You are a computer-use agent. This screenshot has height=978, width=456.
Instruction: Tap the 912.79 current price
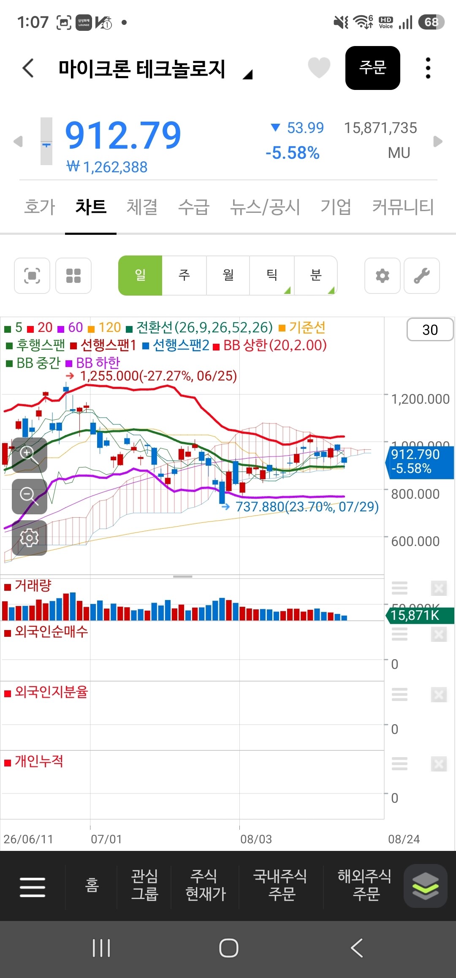(x=123, y=136)
